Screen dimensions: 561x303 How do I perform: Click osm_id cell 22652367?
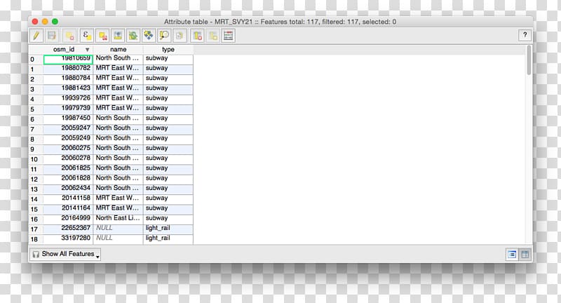click(68, 229)
